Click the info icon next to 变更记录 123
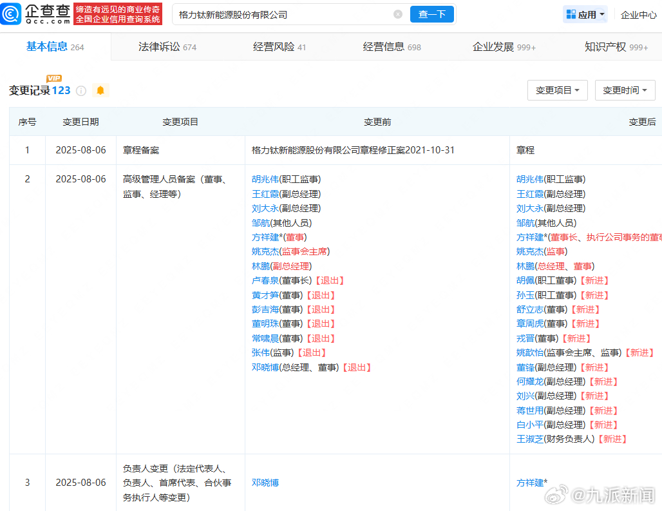Viewport: 662px width, 511px height. 81,91
